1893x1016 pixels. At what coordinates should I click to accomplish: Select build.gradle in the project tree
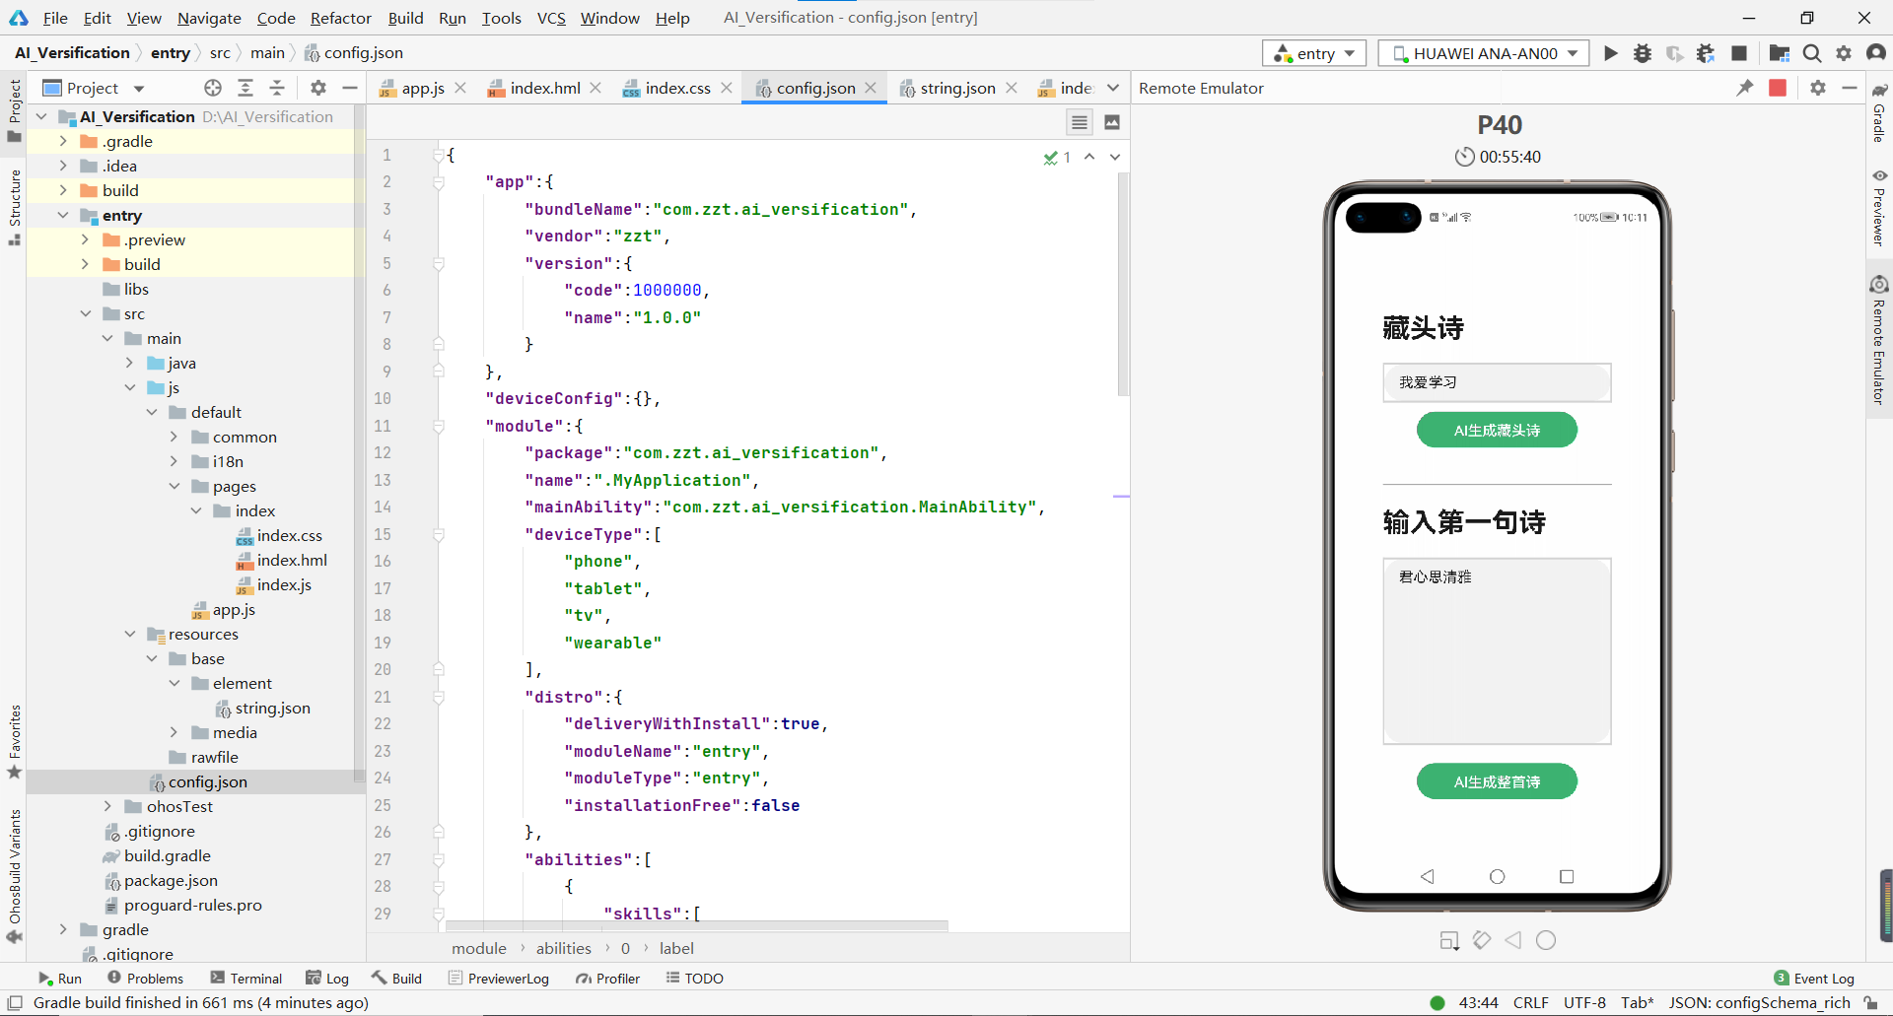click(158, 855)
